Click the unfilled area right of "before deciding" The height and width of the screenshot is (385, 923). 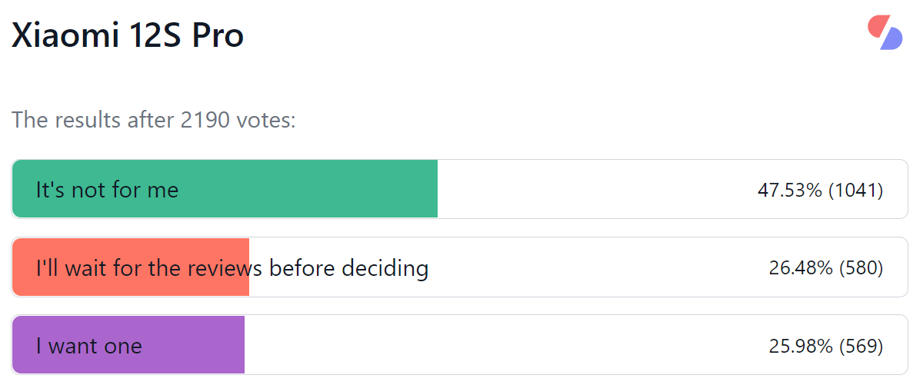(596, 267)
